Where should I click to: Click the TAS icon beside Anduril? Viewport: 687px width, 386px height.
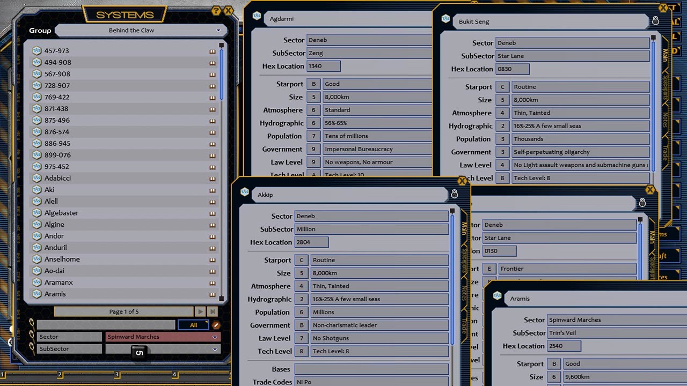point(36,247)
